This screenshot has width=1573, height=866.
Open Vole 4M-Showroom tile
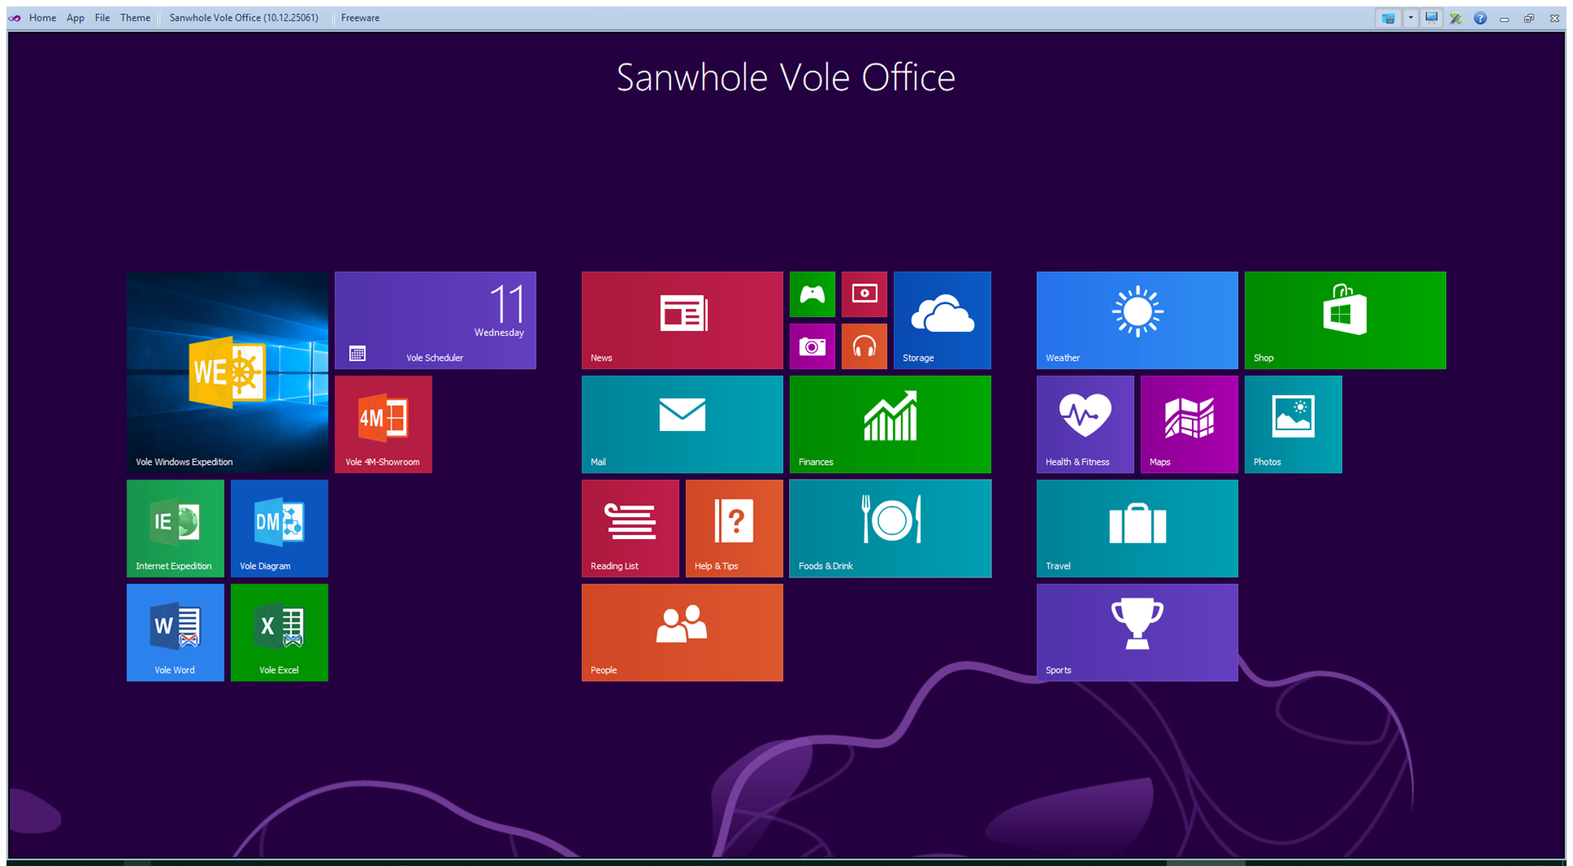click(383, 424)
